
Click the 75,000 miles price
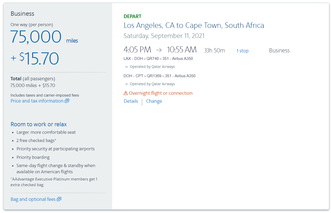pos(36,37)
